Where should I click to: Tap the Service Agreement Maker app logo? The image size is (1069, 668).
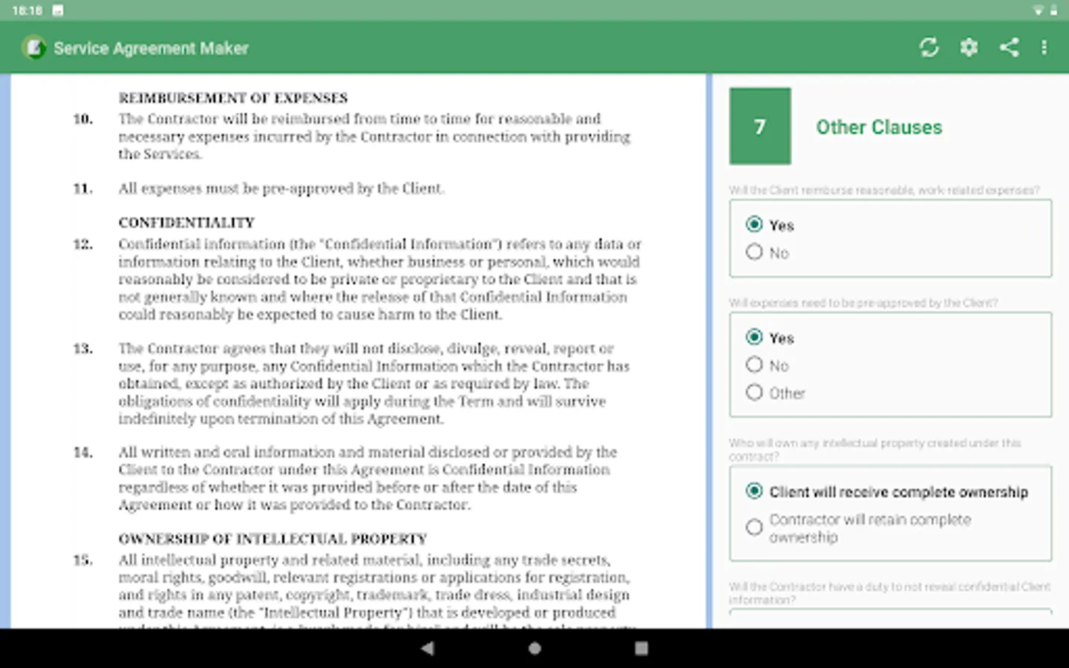[33, 48]
